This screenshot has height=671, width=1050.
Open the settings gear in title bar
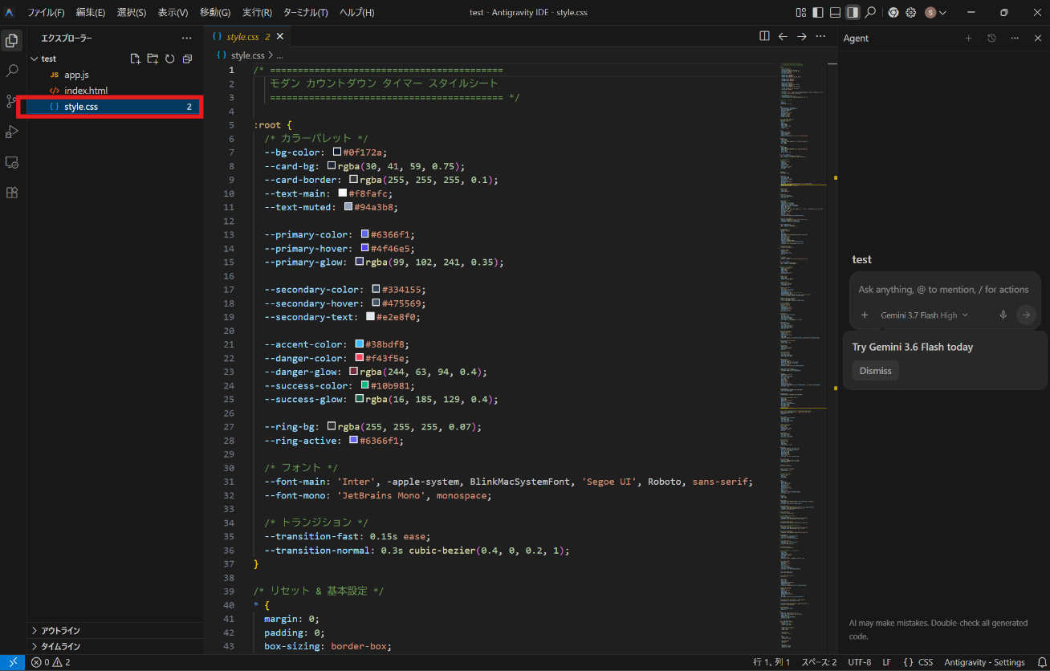click(x=911, y=12)
